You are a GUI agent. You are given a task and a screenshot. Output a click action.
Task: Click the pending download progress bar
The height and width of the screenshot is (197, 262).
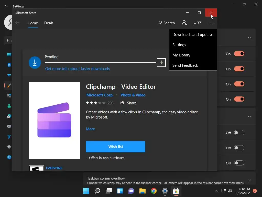click(100, 63)
